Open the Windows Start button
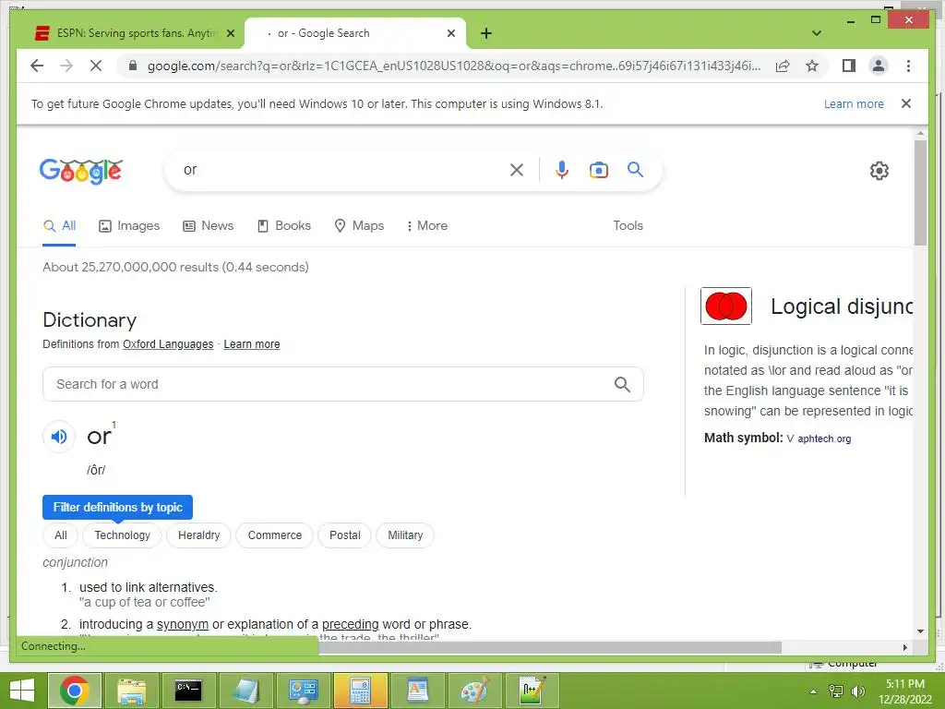 22,691
